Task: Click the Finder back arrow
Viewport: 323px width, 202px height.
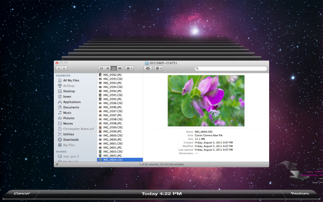Action: point(59,68)
